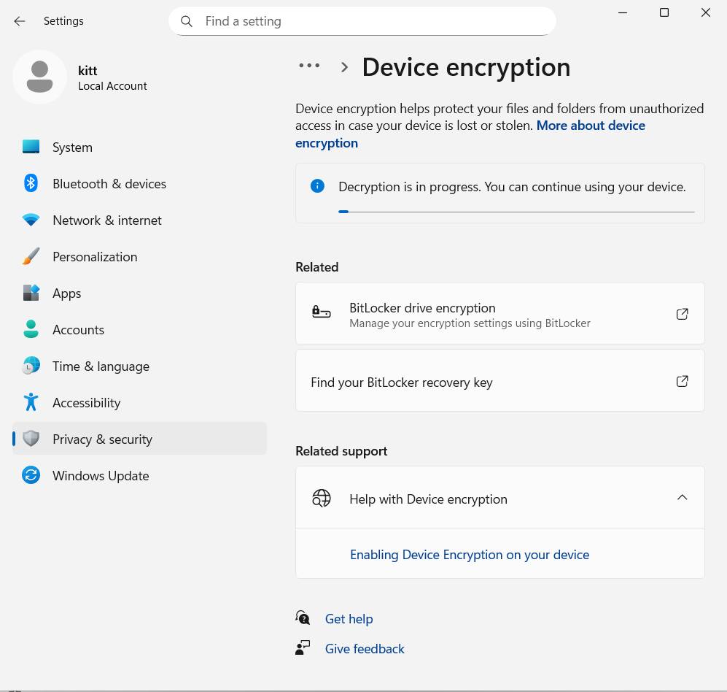Collapse the Help with Device encryption section

pos(682,498)
